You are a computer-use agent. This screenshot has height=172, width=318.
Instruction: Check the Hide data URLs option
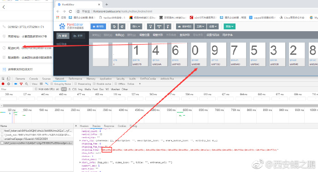tap(36, 89)
